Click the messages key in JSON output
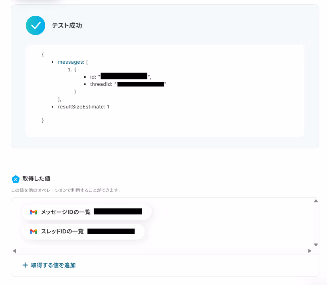Screen dimensions: 327x285 coord(71,62)
